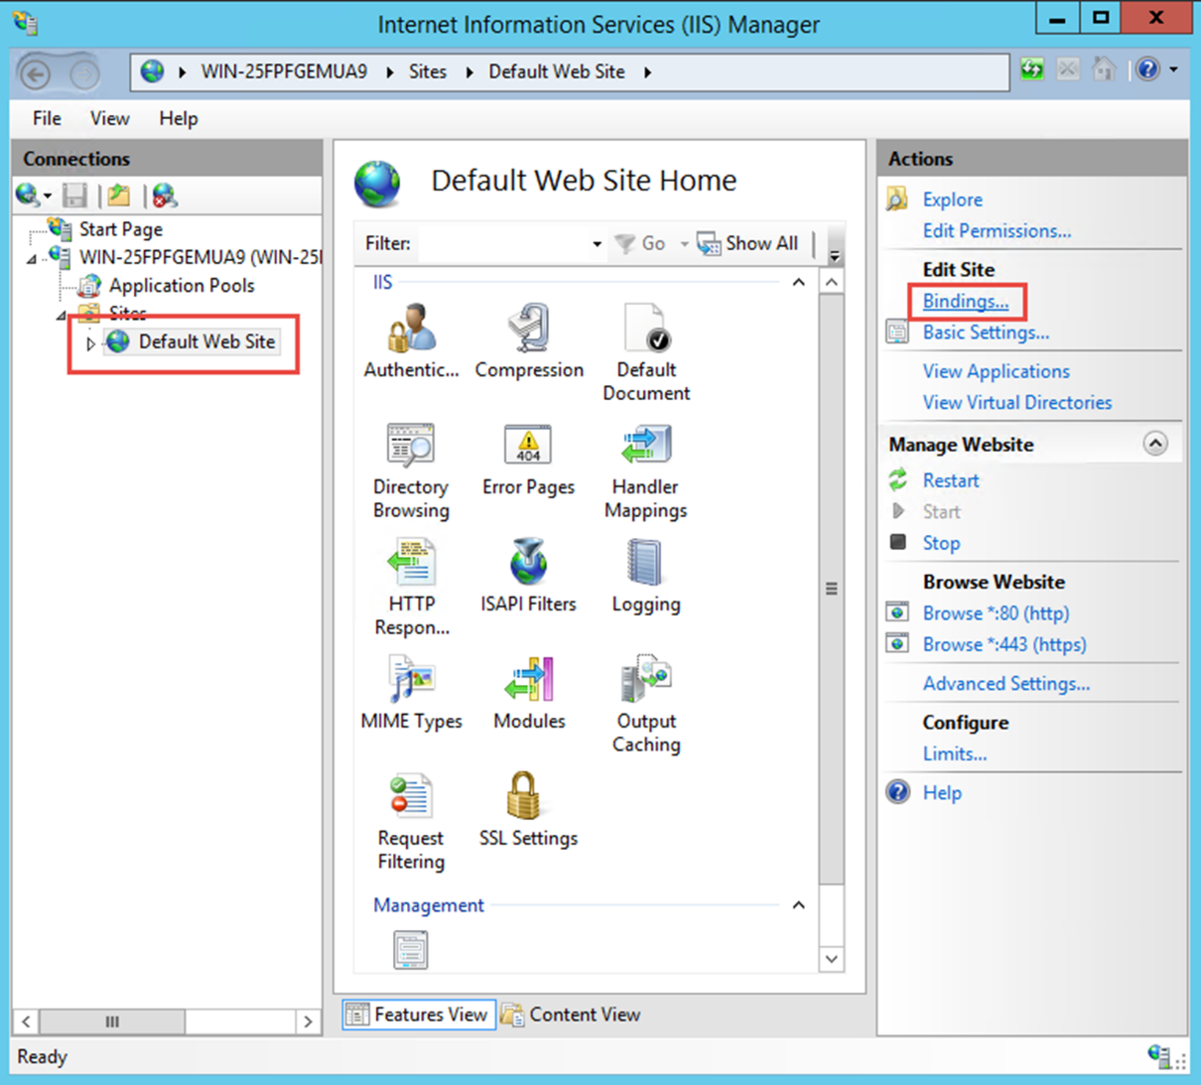
Task: Click the Bindings... link
Action: pyautogui.click(x=966, y=301)
